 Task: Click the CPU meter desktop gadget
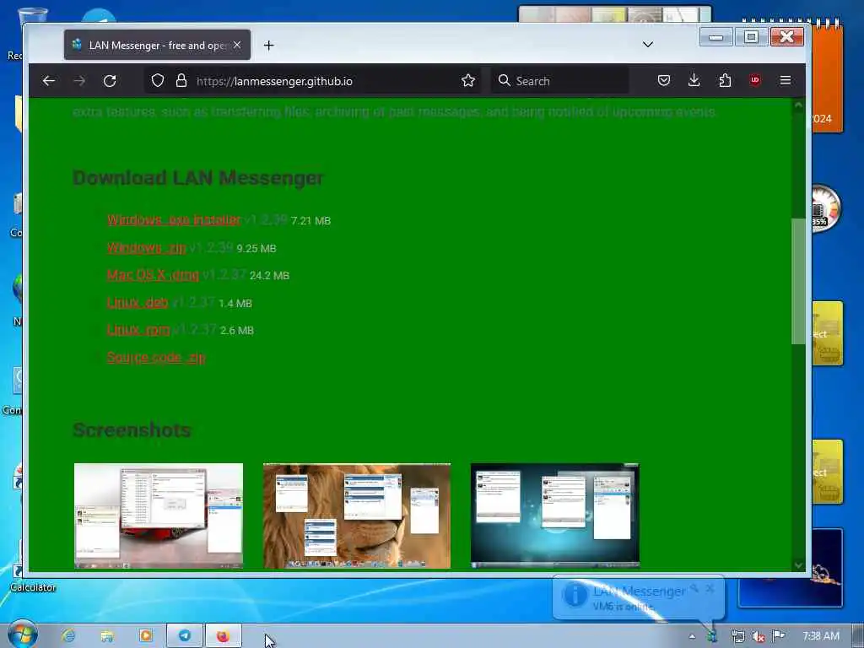[825, 208]
